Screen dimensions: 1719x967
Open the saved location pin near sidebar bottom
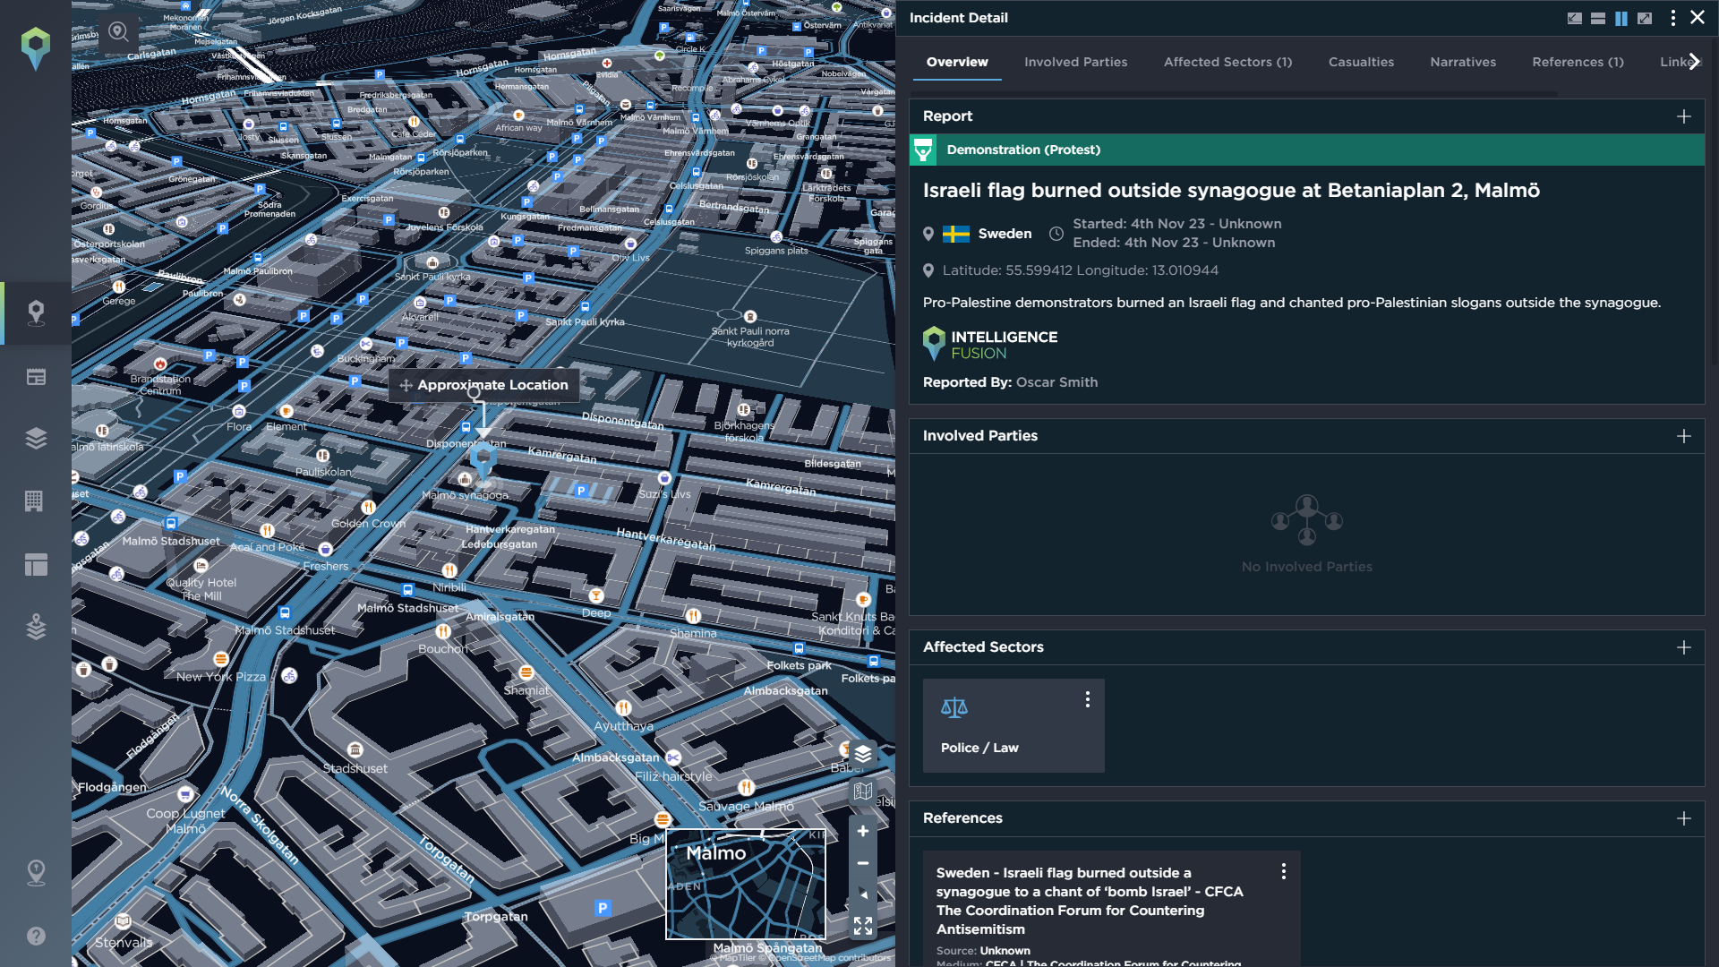36,873
